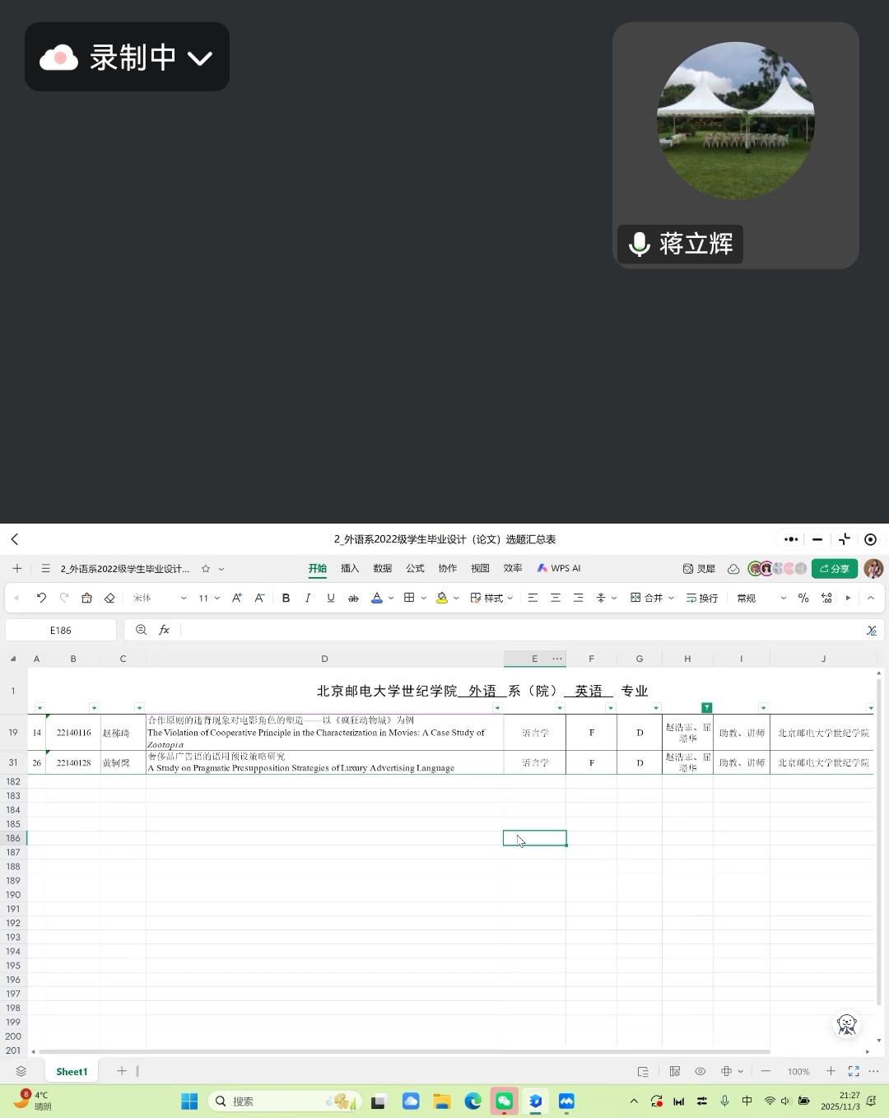Expand the 录制中 recording dropdown

tap(199, 57)
